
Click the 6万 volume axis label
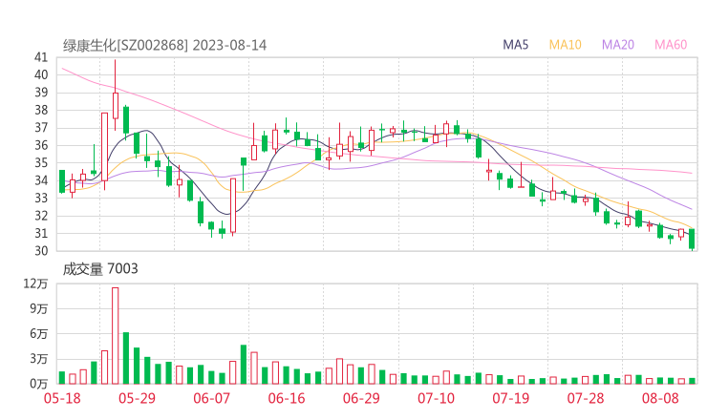[x=38, y=334]
